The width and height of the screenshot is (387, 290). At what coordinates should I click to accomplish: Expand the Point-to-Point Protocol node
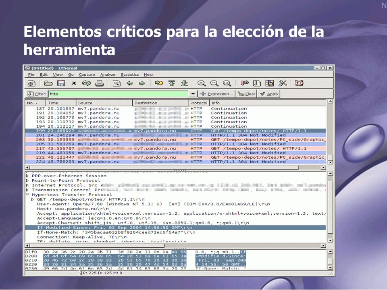[x=27, y=180]
